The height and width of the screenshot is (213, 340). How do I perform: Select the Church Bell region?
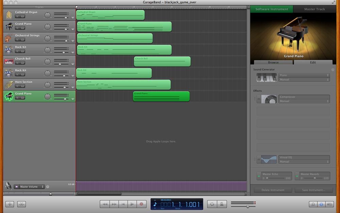pos(162,61)
